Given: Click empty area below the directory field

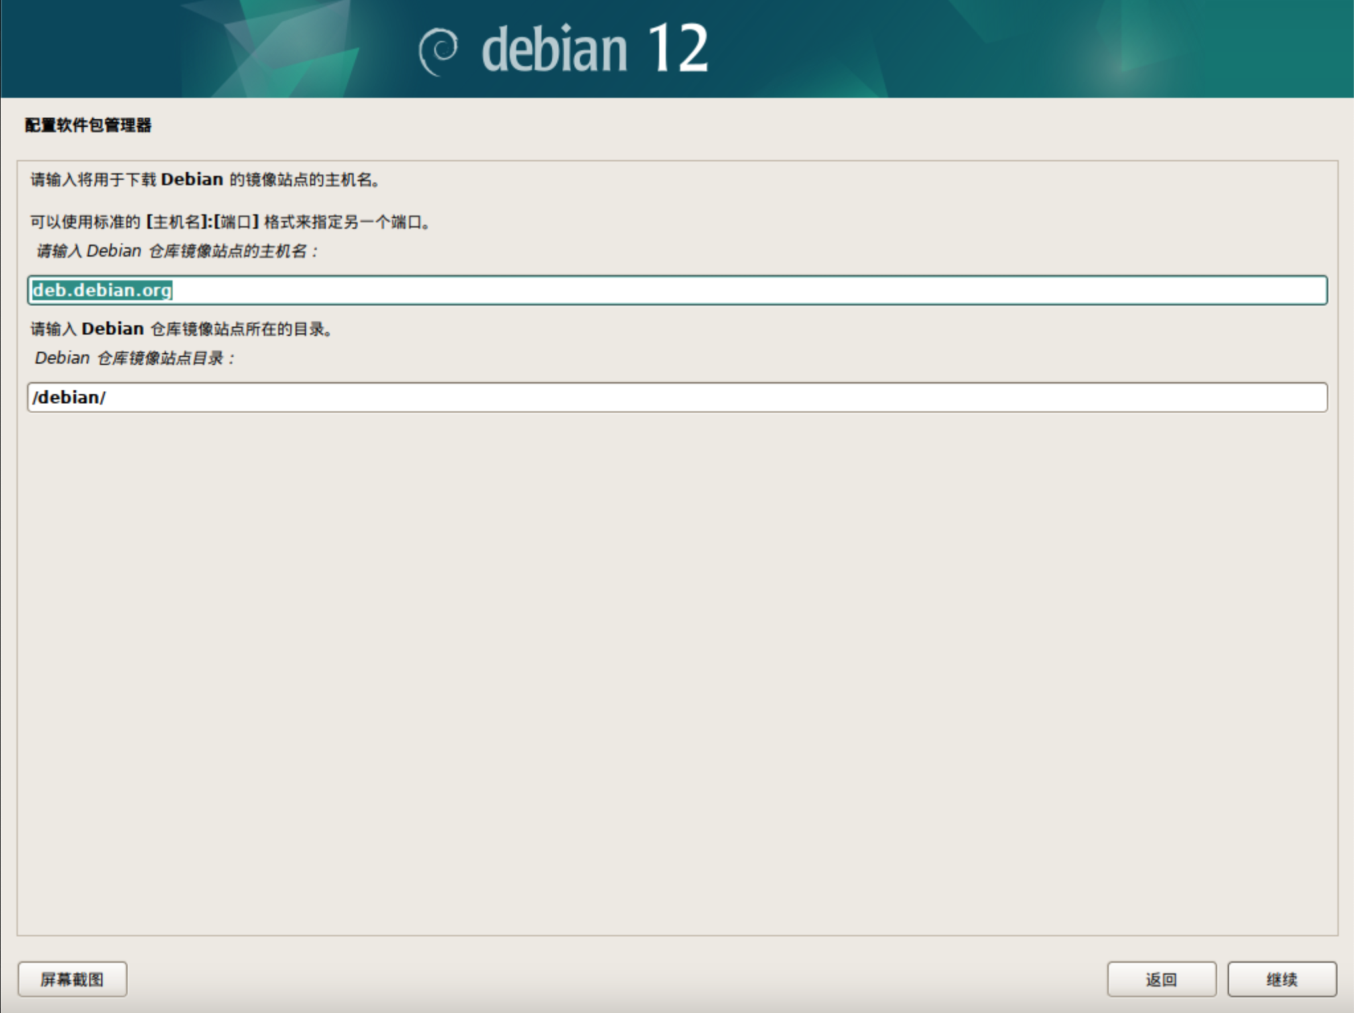Looking at the screenshot, I should coord(676,663).
